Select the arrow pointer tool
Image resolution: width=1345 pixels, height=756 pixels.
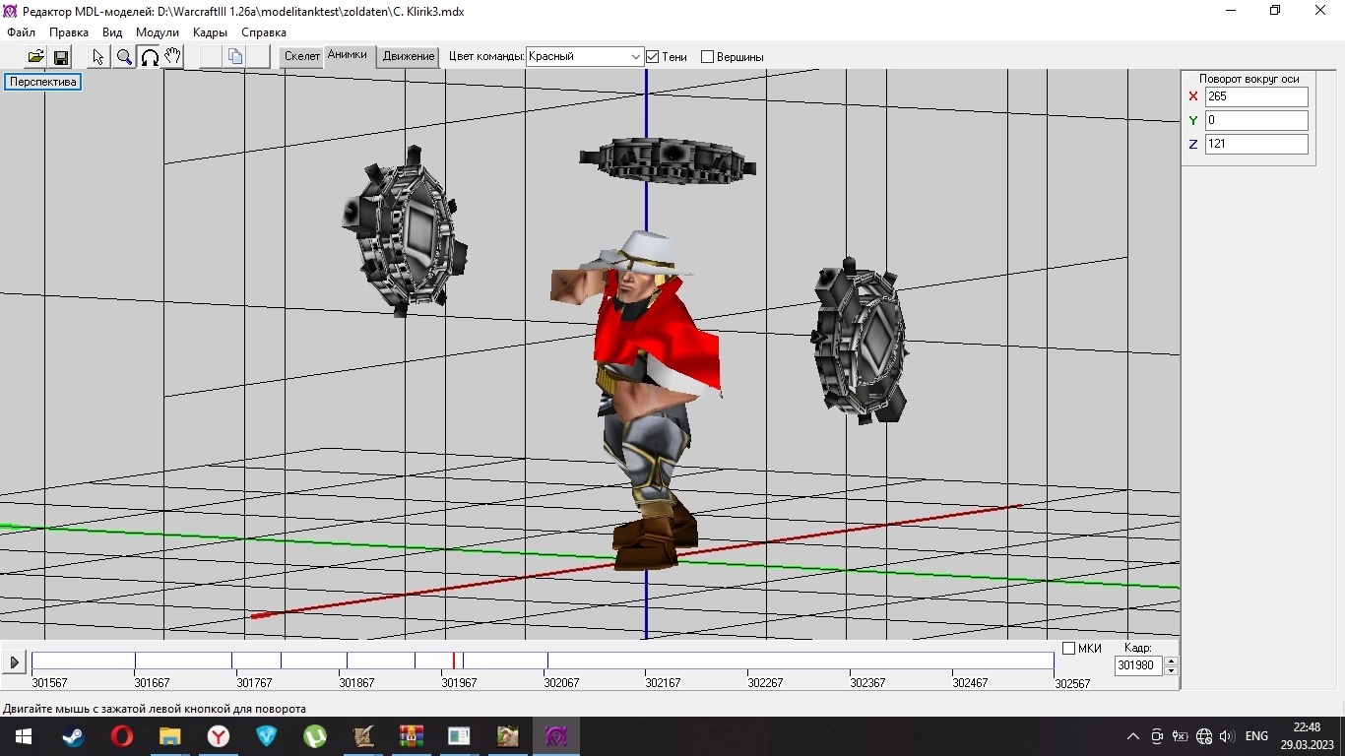[98, 57]
